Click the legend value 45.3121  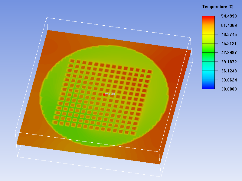tap(229, 43)
